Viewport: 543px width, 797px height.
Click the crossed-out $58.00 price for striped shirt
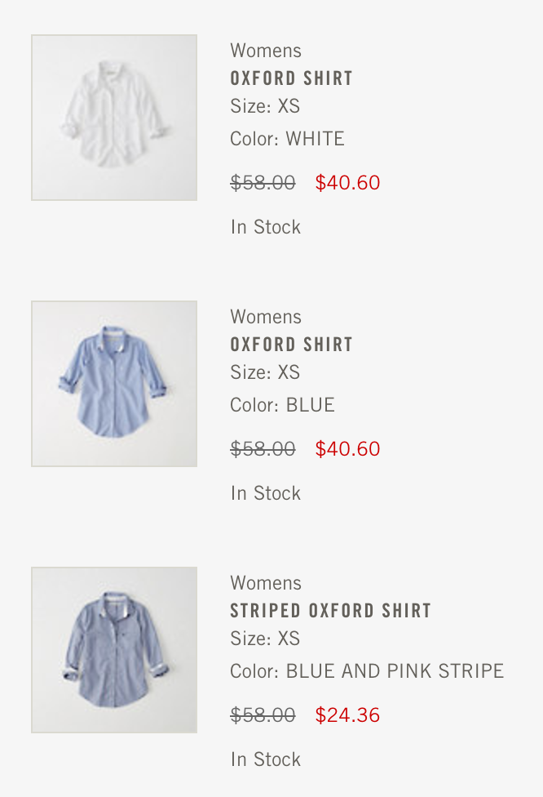tap(263, 715)
